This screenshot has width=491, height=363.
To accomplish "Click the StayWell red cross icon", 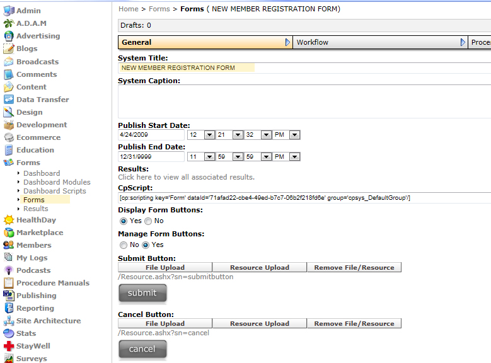I will point(8,346).
